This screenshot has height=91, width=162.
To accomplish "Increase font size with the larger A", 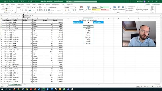I will [32, 7].
